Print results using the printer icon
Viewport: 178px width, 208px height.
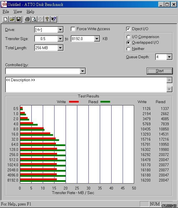click(27, 19)
